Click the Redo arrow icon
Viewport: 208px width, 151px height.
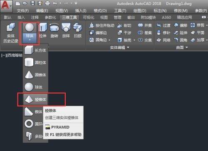[66, 3]
